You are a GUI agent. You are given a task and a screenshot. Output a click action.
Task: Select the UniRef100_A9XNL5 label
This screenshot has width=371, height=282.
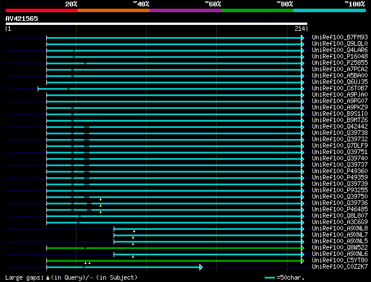tap(340, 241)
